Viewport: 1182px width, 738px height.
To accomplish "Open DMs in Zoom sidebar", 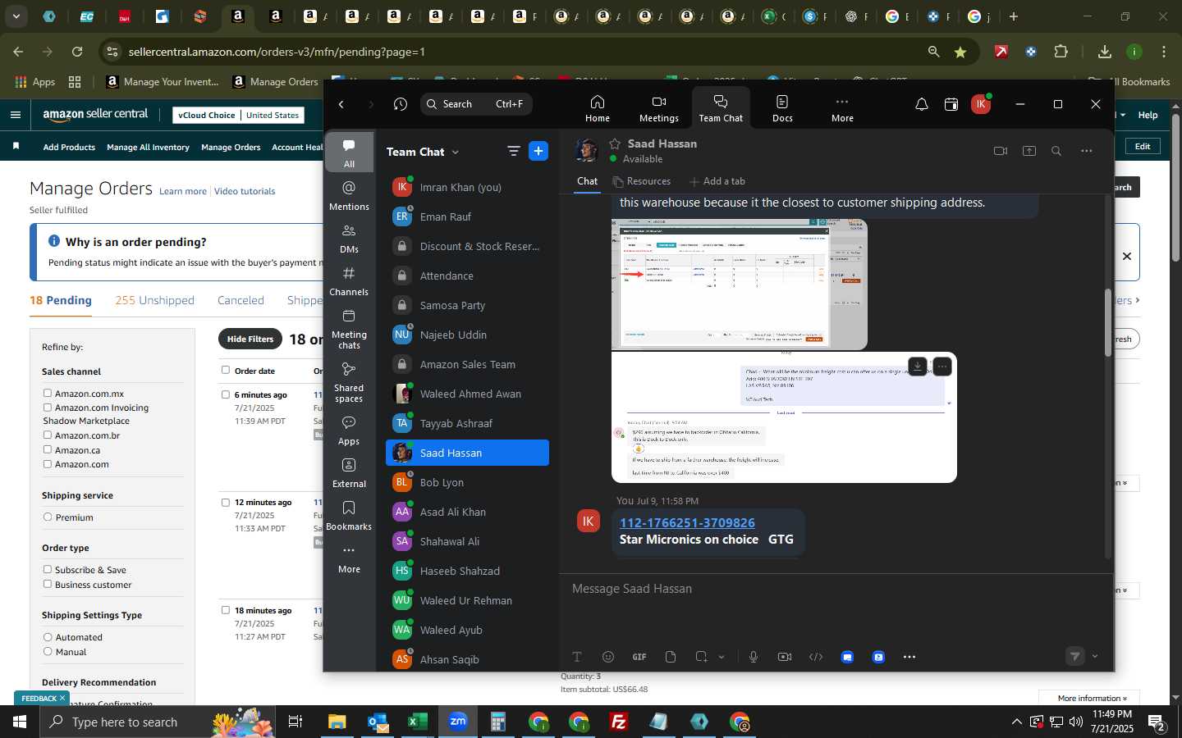I will 349,239.
